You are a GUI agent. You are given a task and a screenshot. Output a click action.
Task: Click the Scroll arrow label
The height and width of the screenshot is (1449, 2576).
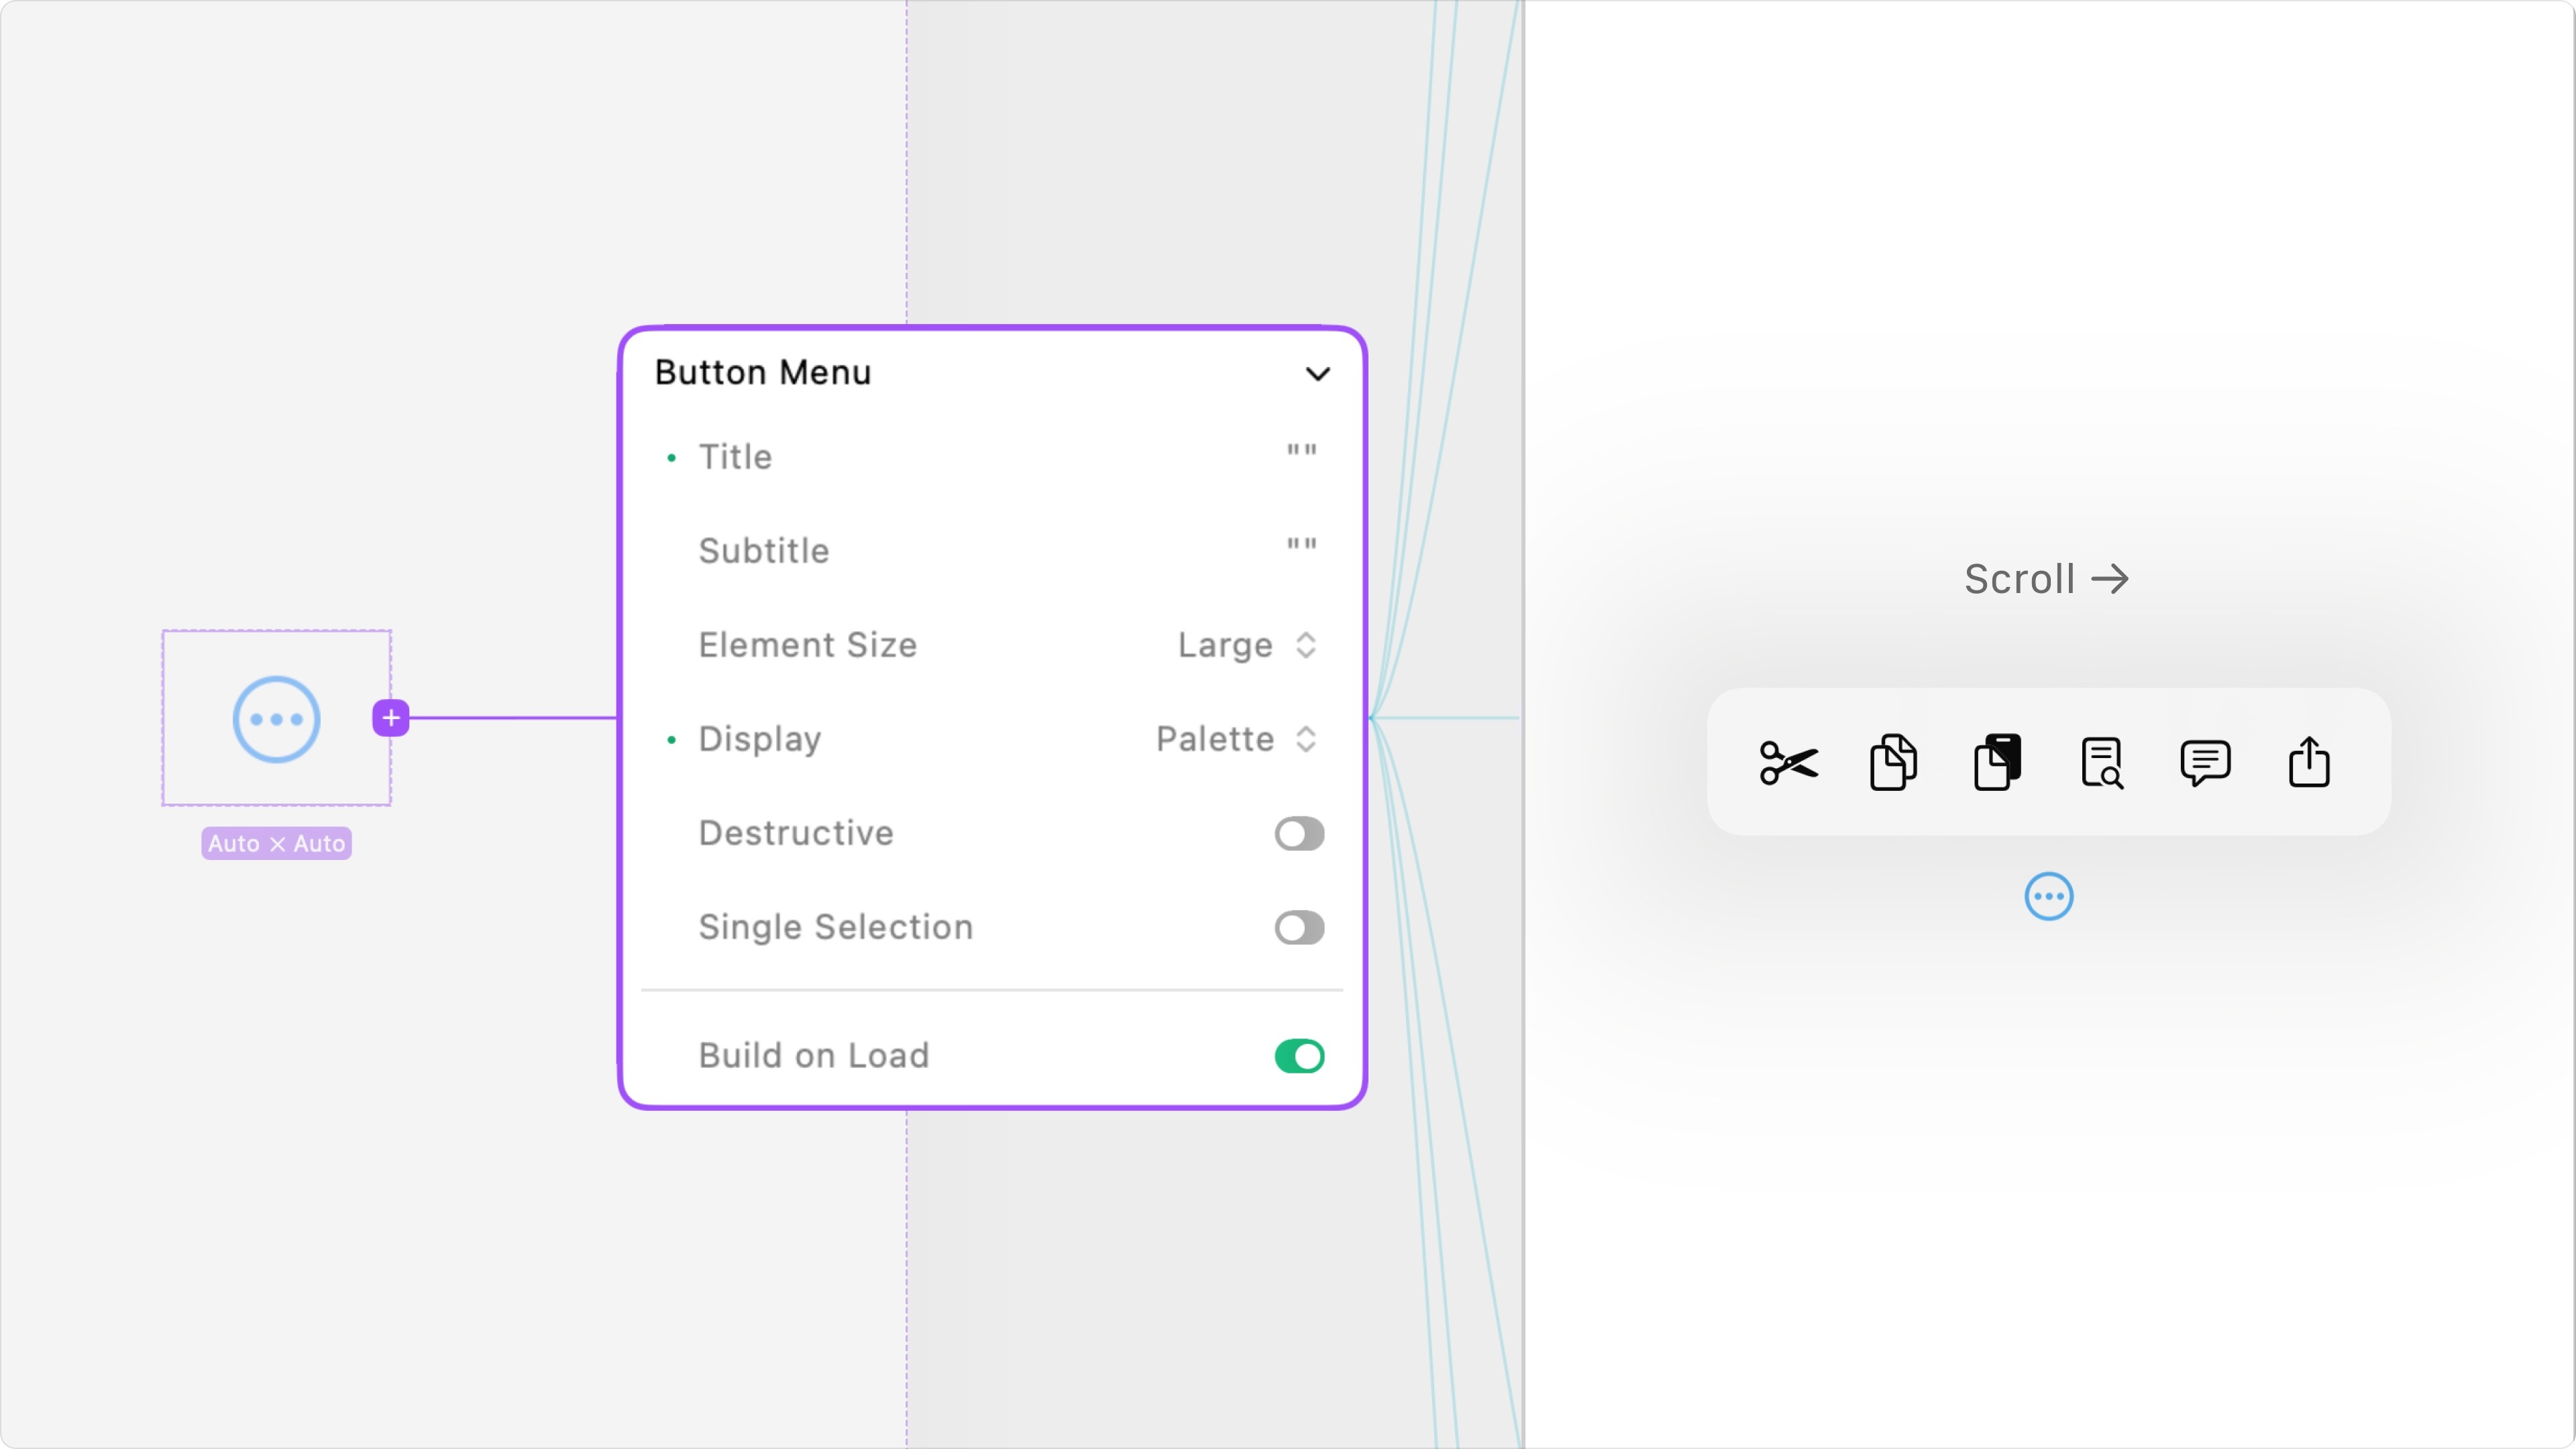pos(2046,579)
